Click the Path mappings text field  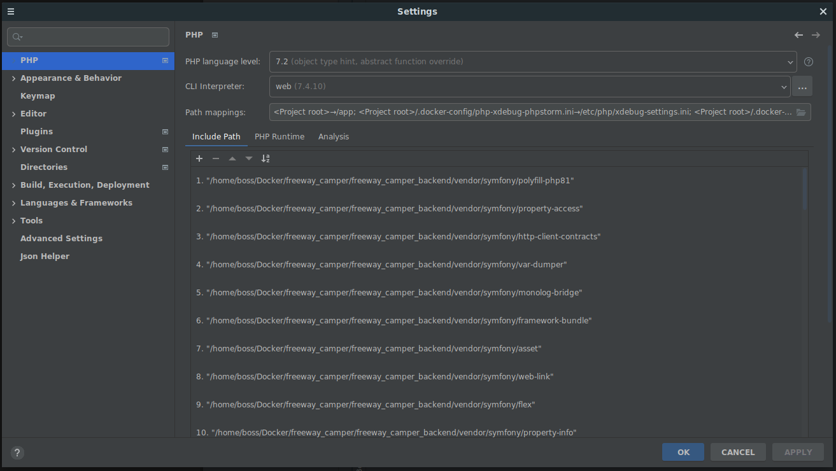pyautogui.click(x=540, y=112)
